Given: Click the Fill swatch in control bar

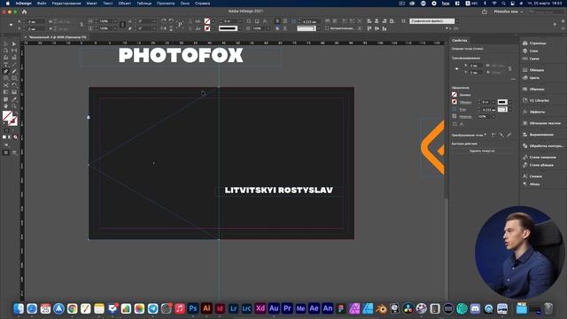Looking at the screenshot, I should [x=207, y=21].
